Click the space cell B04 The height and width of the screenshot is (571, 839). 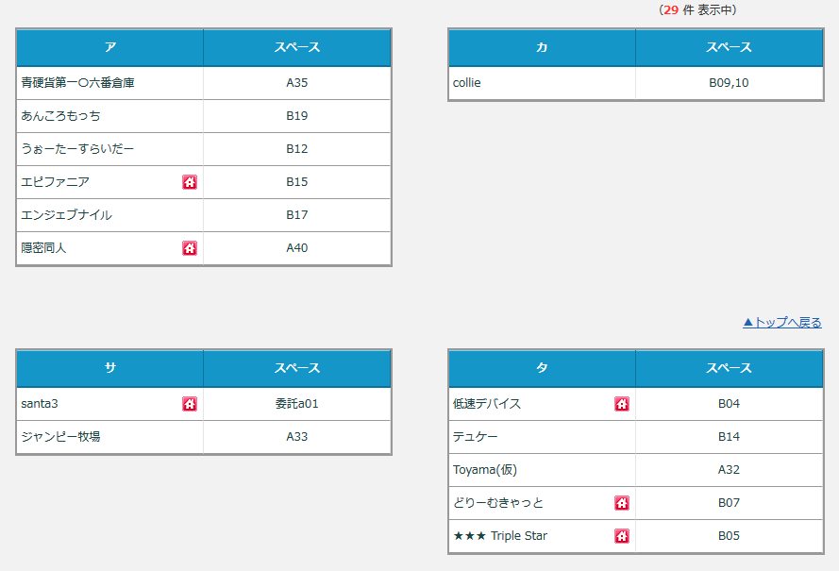(x=729, y=404)
